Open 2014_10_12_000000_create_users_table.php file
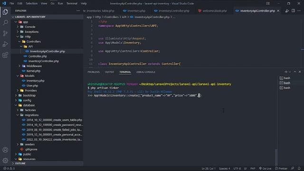The width and height of the screenshot is (304, 171). tap(47, 120)
